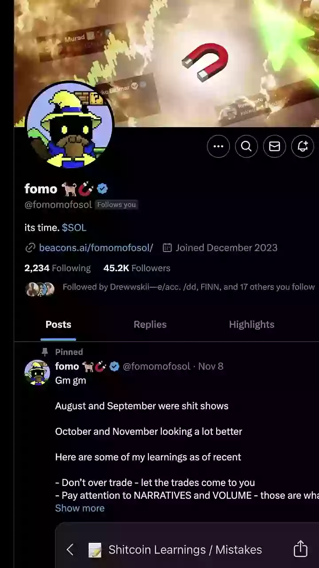Click the profile search magnifier icon

[246, 146]
